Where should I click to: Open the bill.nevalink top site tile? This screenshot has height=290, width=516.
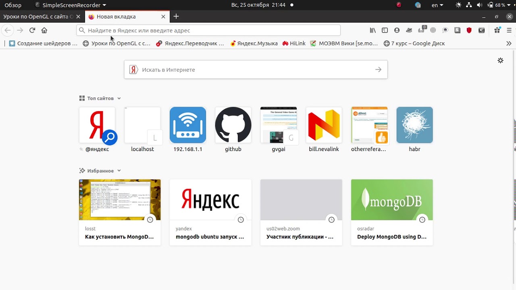coord(324,130)
